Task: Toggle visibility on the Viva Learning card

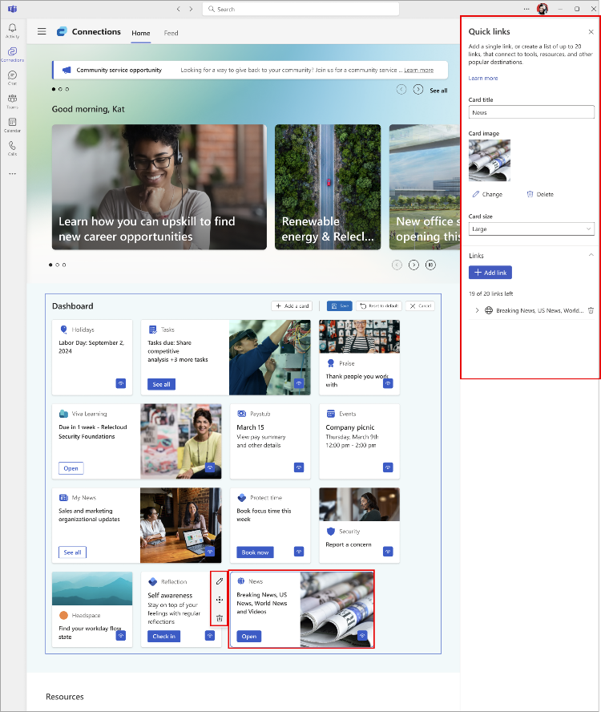Action: [x=210, y=467]
